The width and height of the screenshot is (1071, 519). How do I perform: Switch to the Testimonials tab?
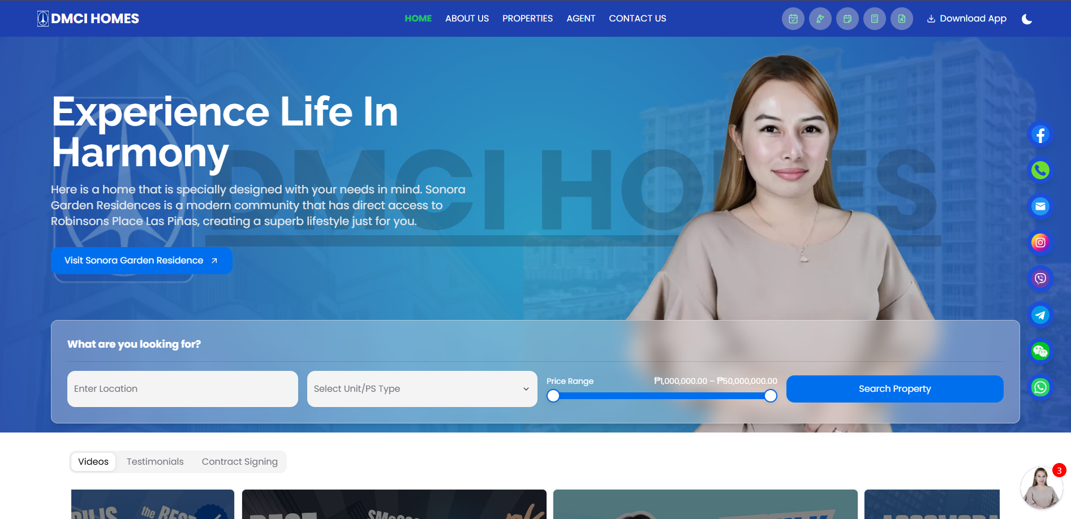(155, 462)
